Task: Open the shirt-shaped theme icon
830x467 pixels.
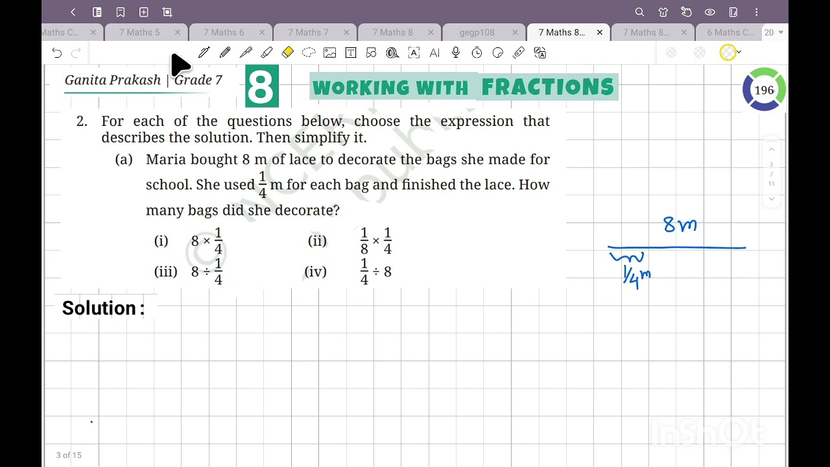Action: click(663, 12)
